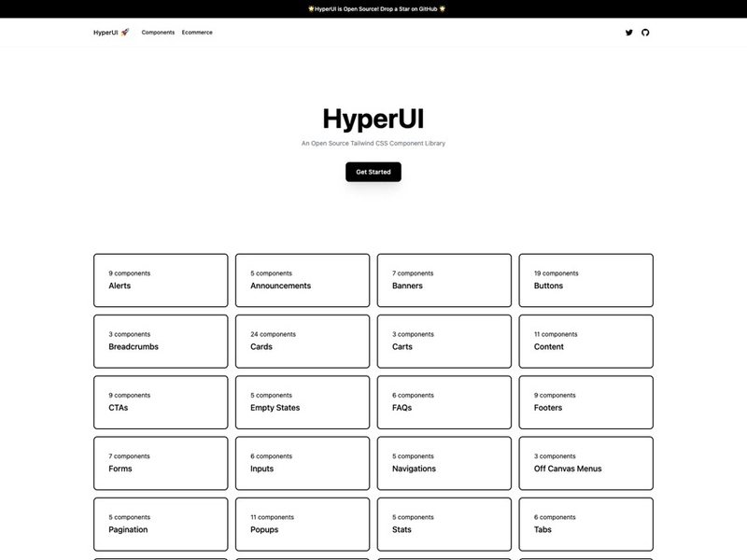The height and width of the screenshot is (560, 747).
Task: Open the Buttons components card
Action: [586, 280]
